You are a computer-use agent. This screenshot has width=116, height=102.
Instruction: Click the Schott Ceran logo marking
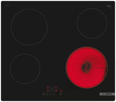coord(109,6)
